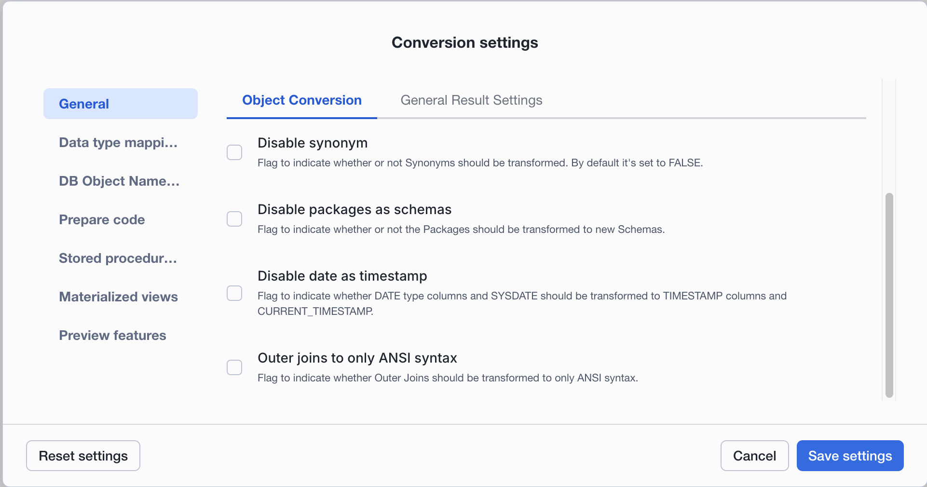Viewport: 927px width, 487px height.
Task: Open the General settings section
Action: tap(83, 104)
